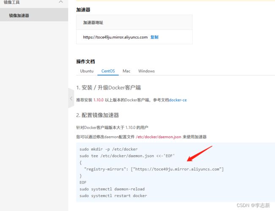
Task: Select the /etc/docker/daemon.json path text
Action: [x=159, y=137]
